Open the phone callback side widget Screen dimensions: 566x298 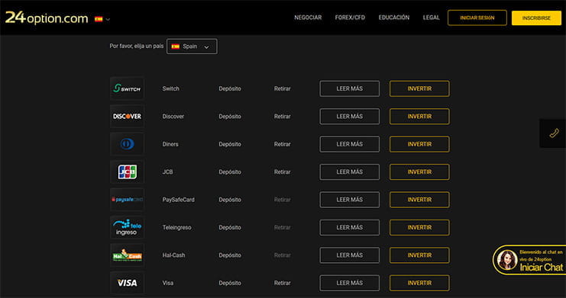coord(553,133)
